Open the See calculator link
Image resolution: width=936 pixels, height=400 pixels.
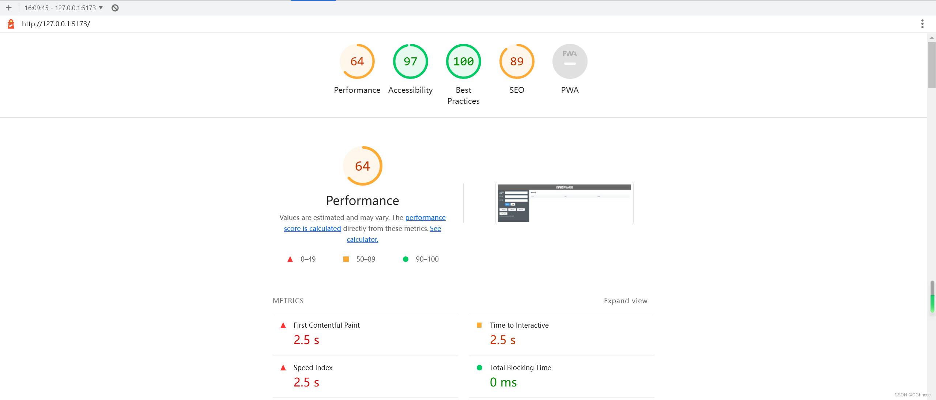[x=362, y=239]
